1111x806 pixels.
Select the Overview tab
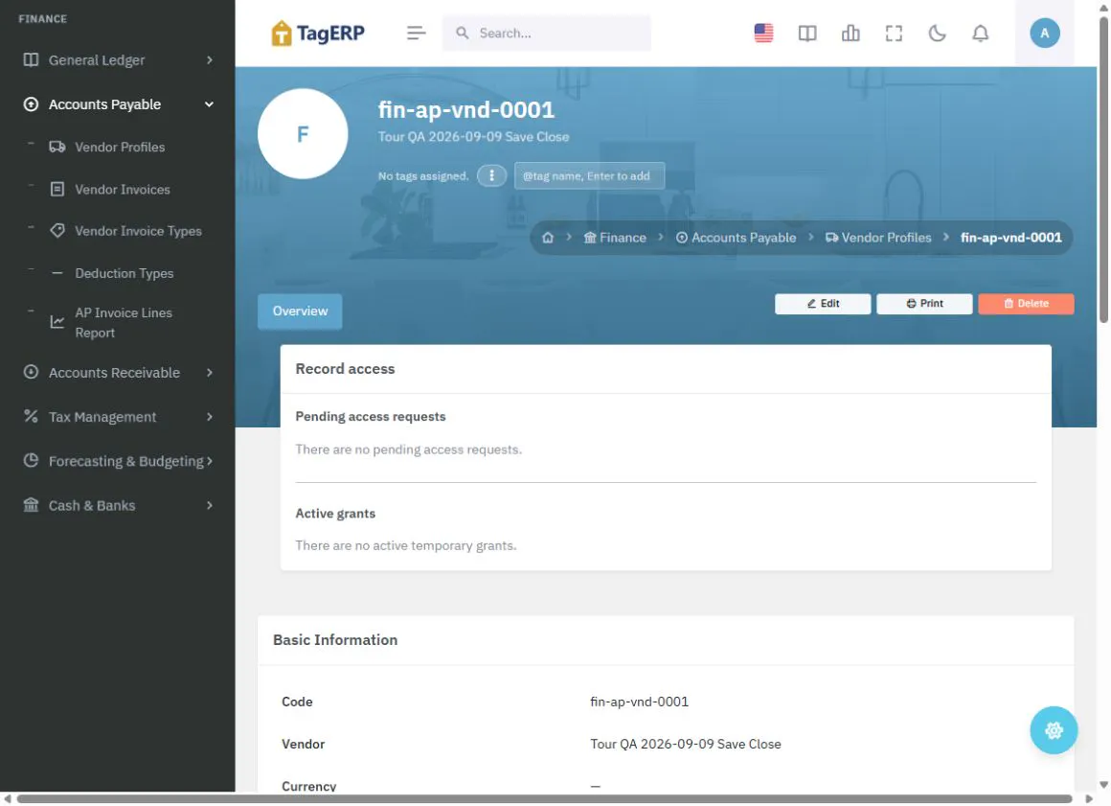coord(300,311)
